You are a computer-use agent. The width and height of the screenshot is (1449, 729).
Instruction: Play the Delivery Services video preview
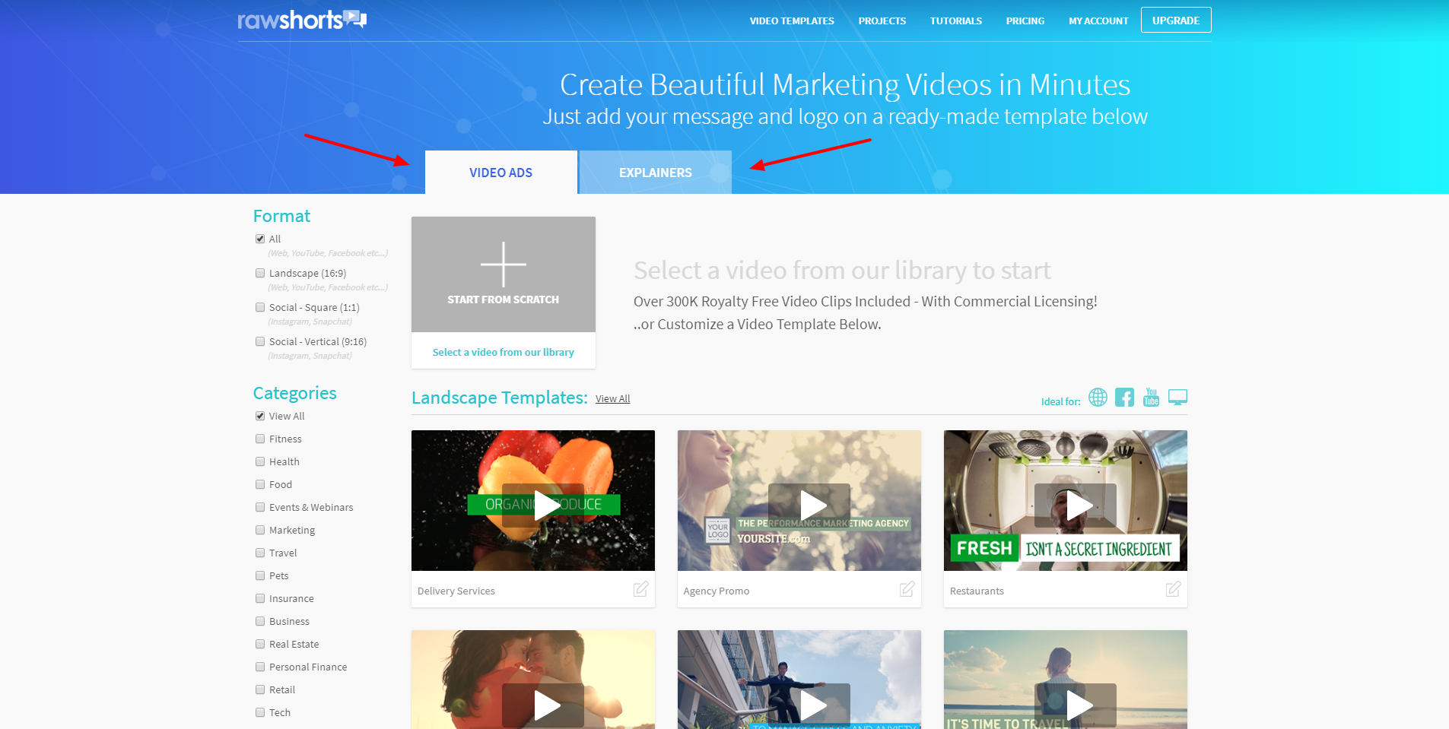pyautogui.click(x=543, y=506)
